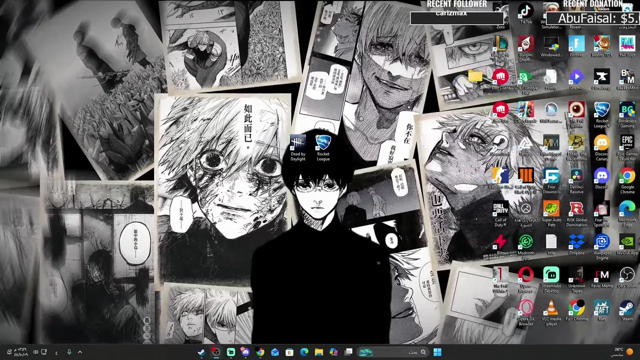Screen dimensions: 640x360
Task: Open File Explorer from the taskbar
Action: 319,352
